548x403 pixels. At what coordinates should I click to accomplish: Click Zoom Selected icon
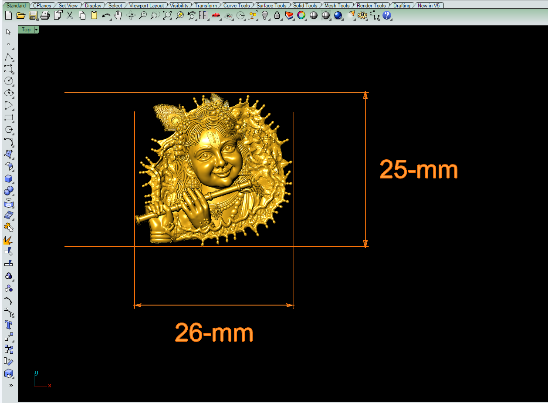(179, 15)
